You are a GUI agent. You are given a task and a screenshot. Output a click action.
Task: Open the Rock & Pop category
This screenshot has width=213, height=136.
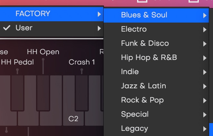point(142,100)
